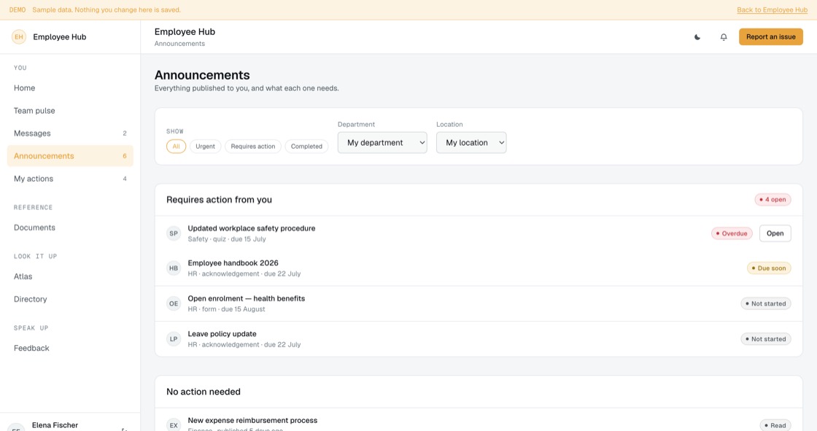Click the OE avatar for Open enrolment

click(174, 303)
